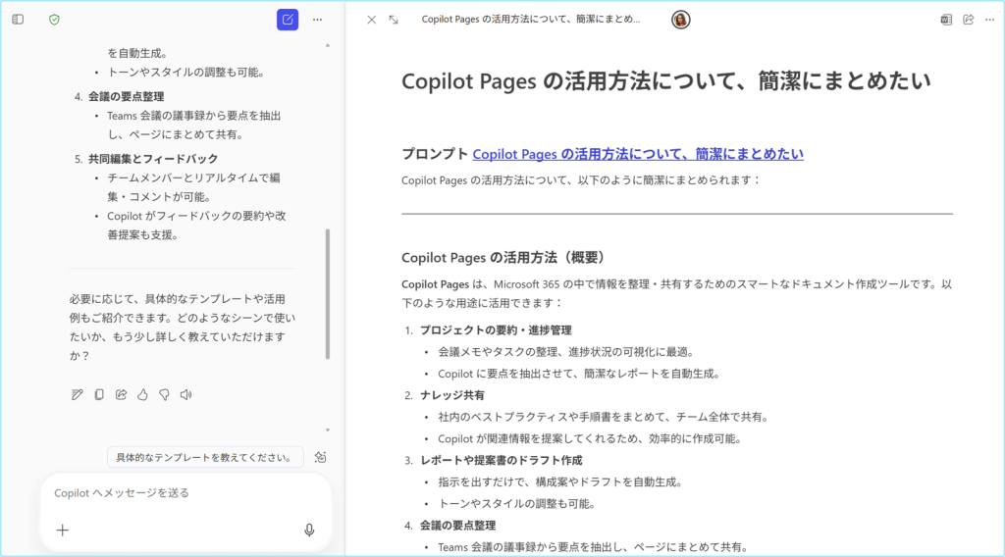Click heading Copilot Pages の活用方法（概要）
The width and height of the screenshot is (1005, 557).
pos(503,257)
